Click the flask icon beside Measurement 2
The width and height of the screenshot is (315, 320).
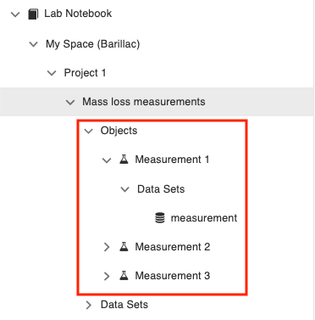(x=124, y=247)
